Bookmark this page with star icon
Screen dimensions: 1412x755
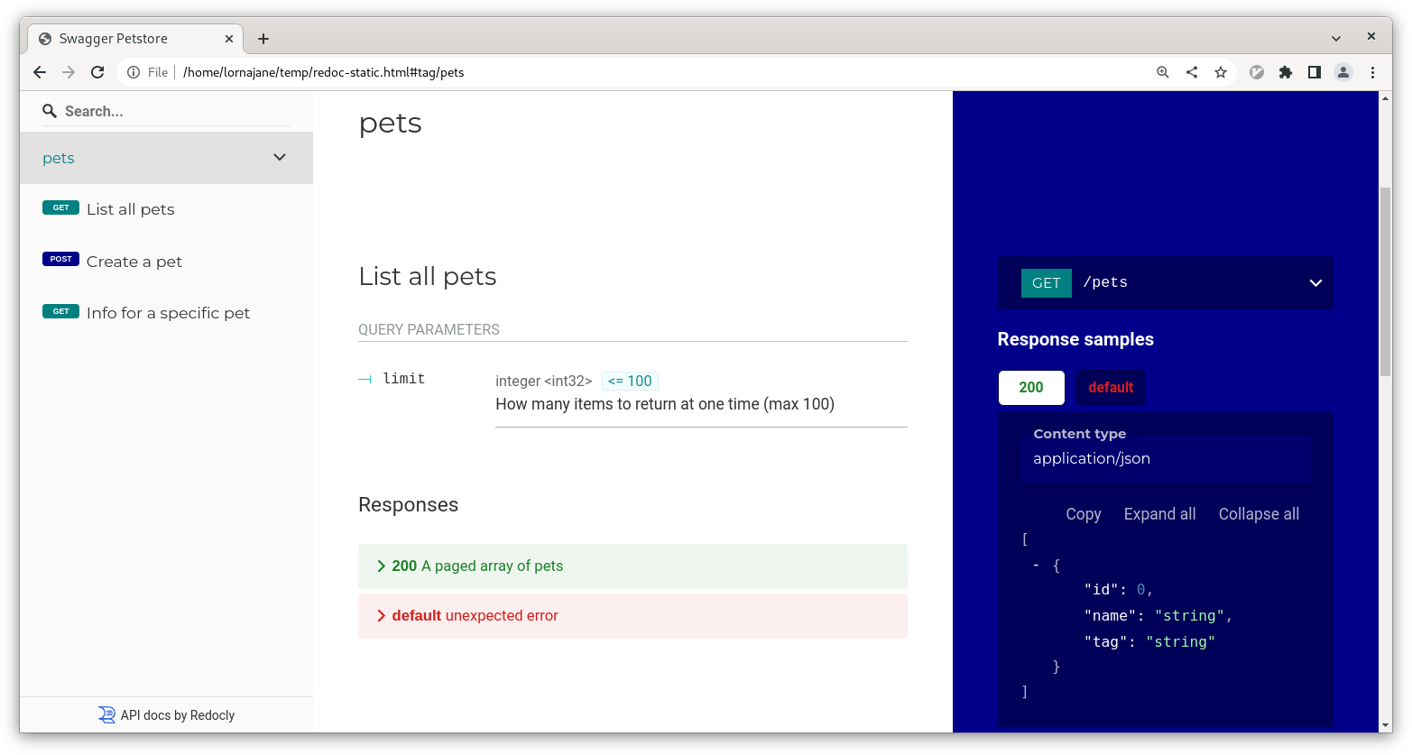coord(1221,72)
